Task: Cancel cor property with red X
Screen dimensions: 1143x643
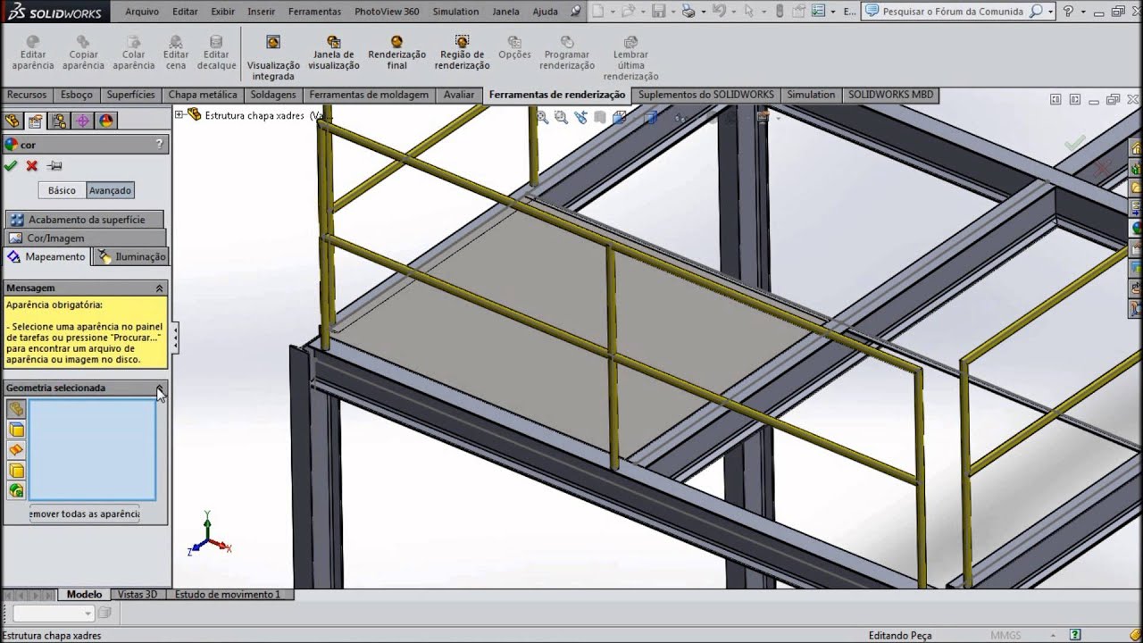Action: coord(32,165)
